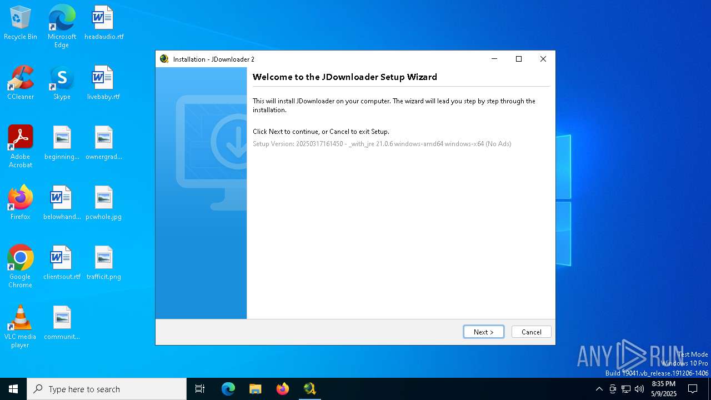
Task: Select the belowhand... document icon
Action: 62,203
